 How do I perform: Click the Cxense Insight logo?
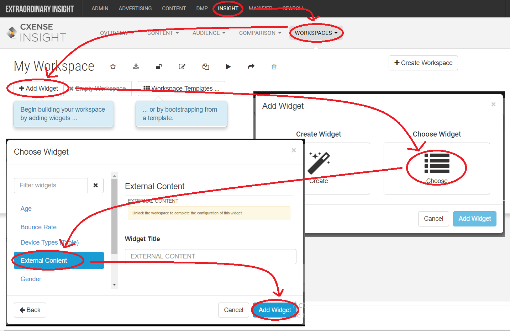tap(36, 33)
